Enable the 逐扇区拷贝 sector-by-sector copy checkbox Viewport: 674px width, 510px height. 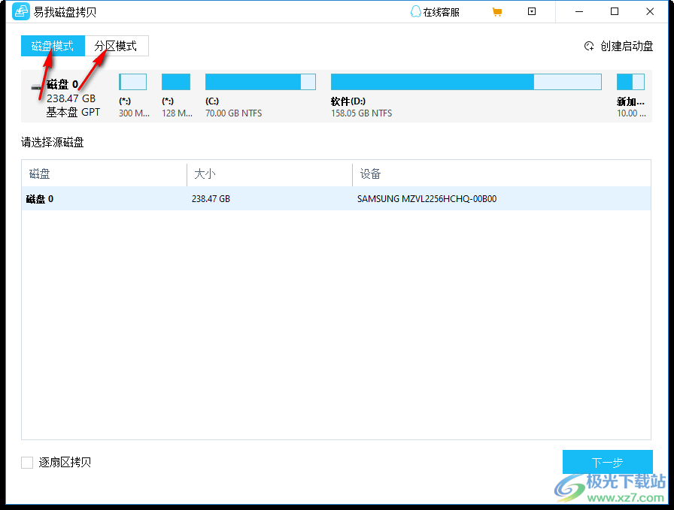coord(27,463)
